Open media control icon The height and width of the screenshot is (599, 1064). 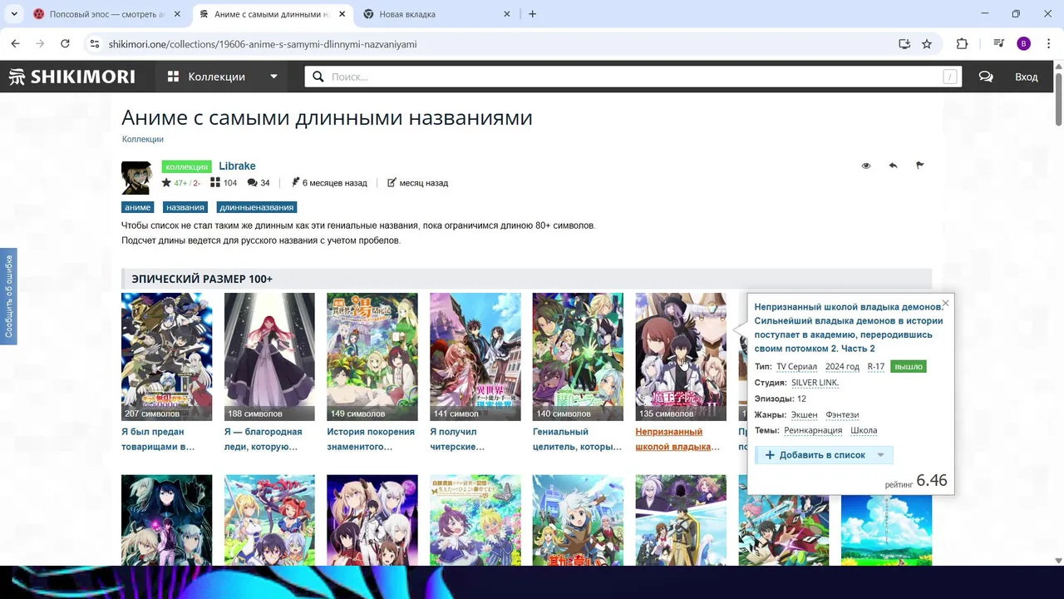999,44
